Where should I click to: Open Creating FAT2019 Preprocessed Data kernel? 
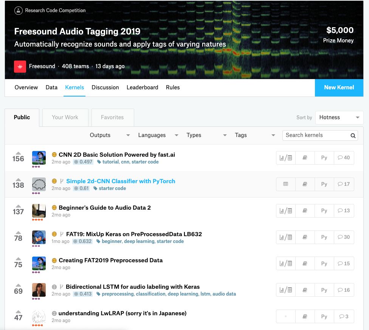(111, 260)
